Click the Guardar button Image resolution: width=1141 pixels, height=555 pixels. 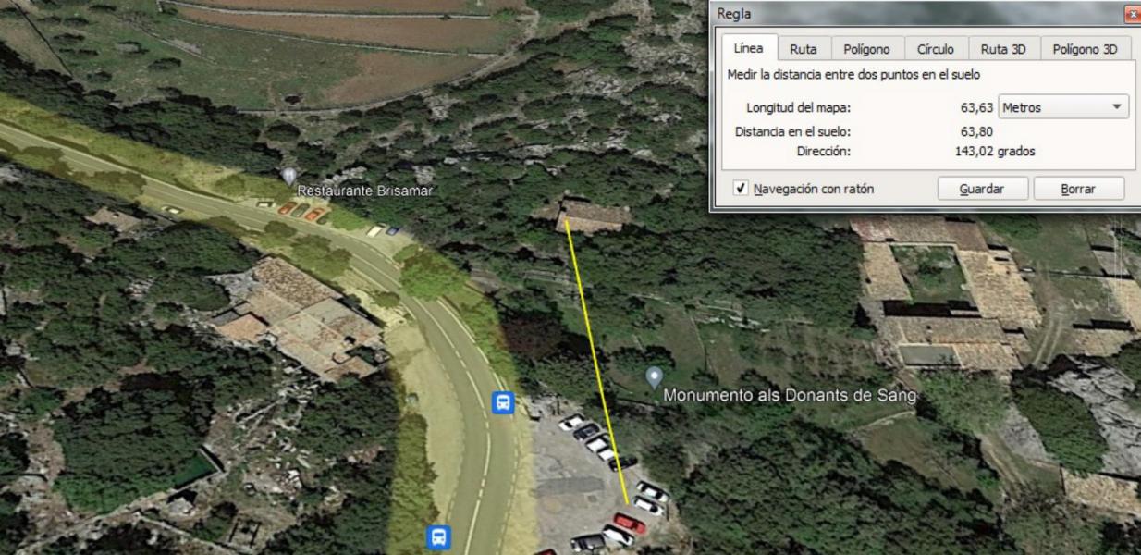982,189
